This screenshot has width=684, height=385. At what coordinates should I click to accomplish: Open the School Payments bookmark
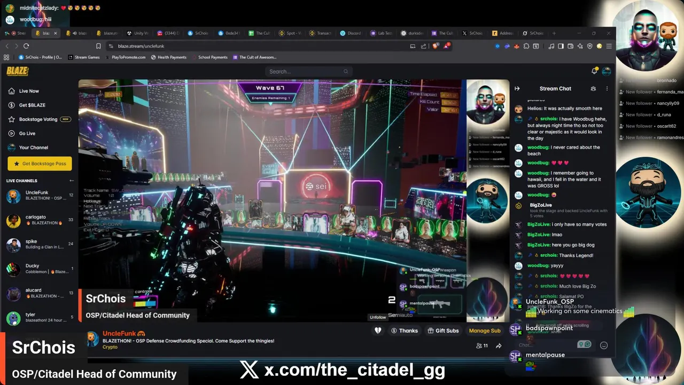209,57
